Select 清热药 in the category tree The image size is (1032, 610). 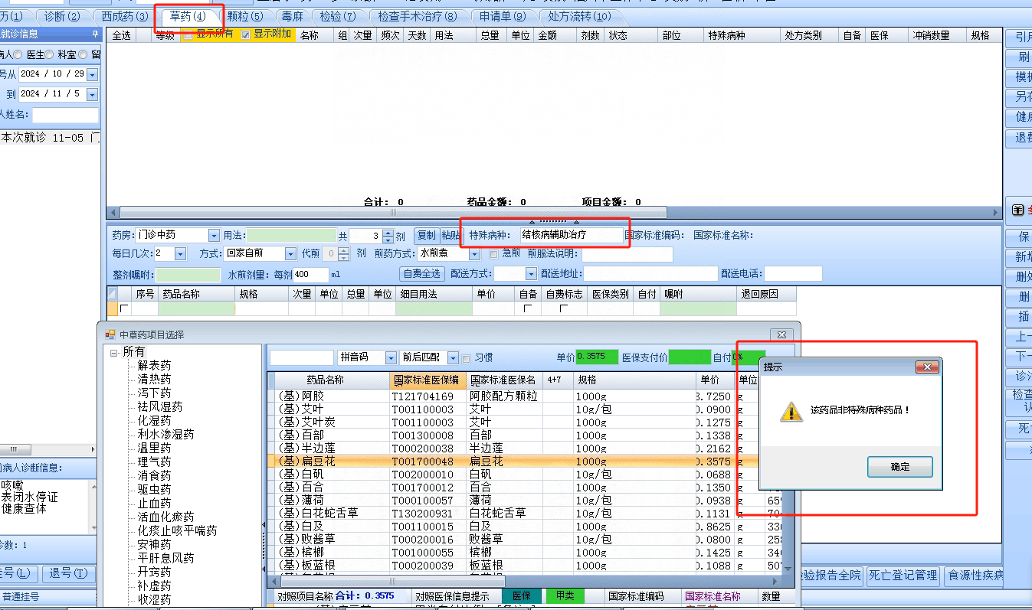pos(154,380)
